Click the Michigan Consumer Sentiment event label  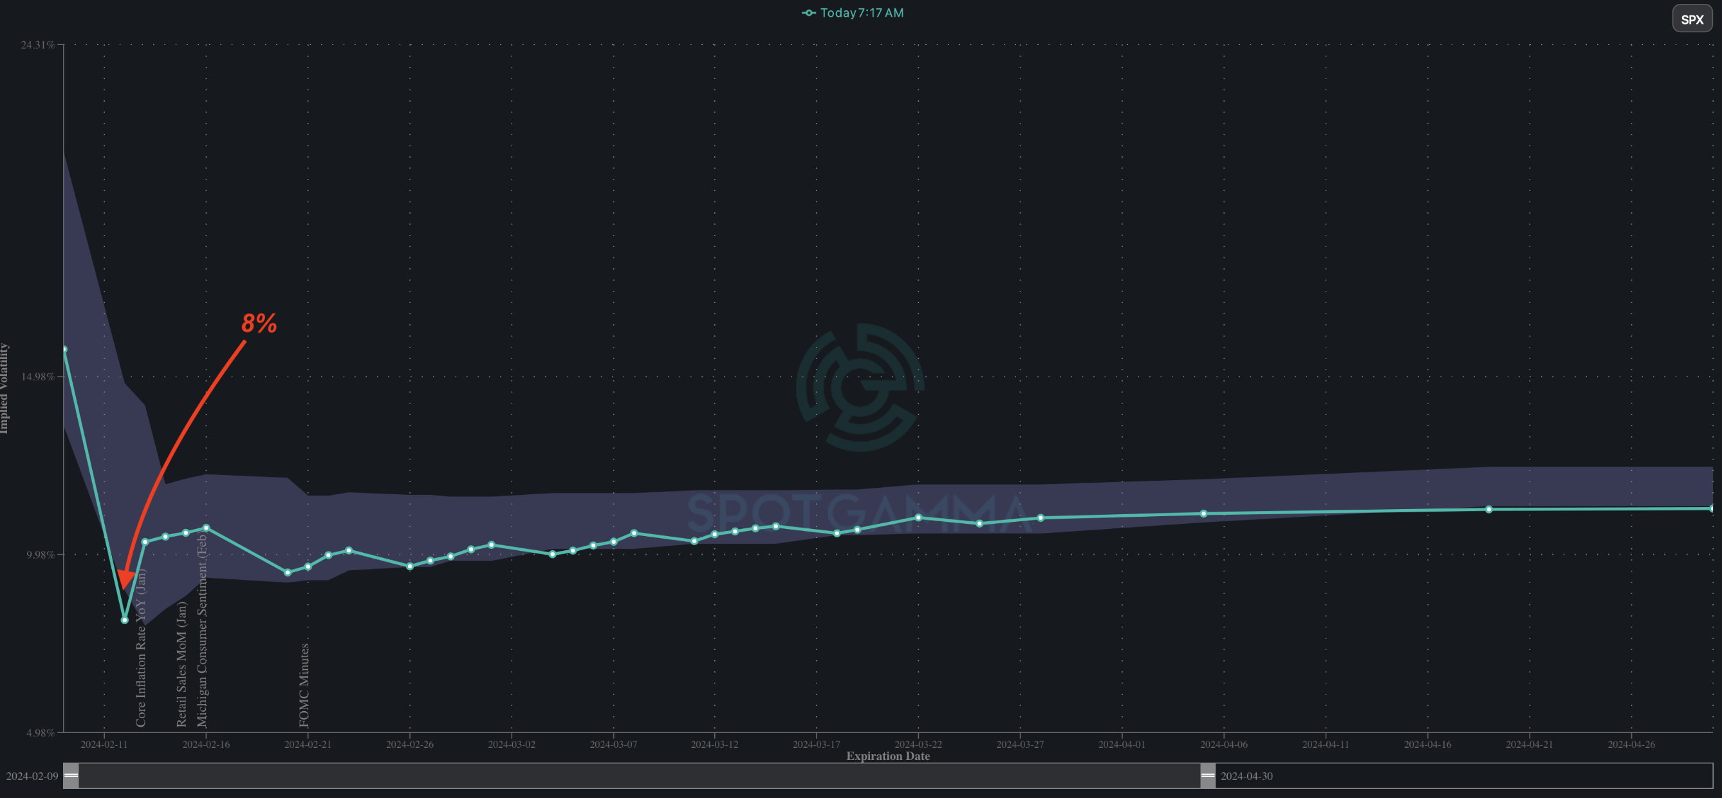click(x=202, y=630)
